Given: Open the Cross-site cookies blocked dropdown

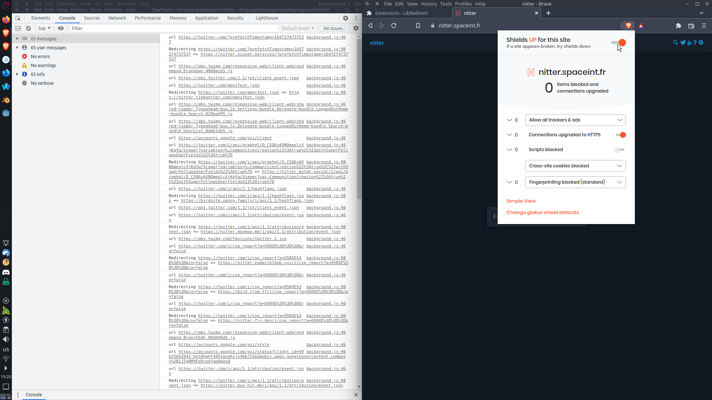Looking at the screenshot, I should point(575,166).
